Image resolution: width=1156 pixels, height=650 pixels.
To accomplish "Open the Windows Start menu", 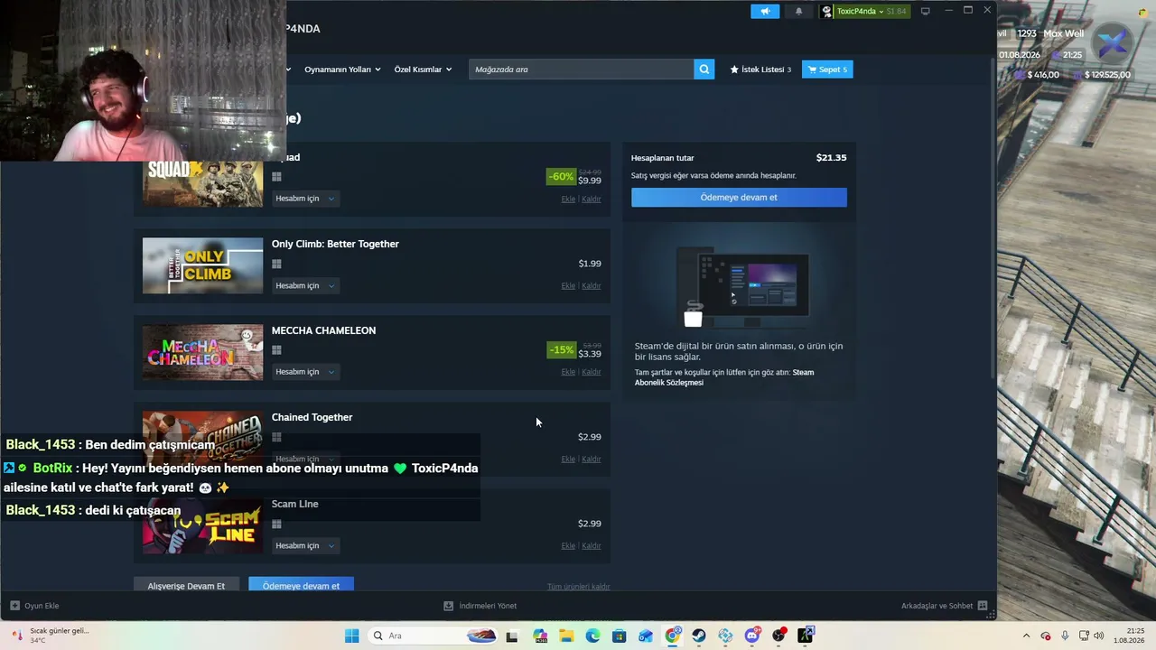I will coord(351,636).
